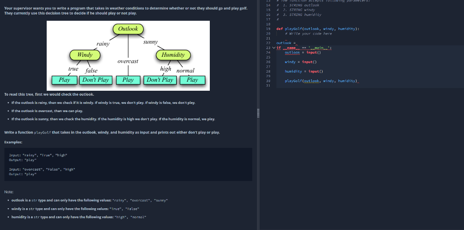Screen dimensions: 464x230
Task: Collapse the code fold chevron at line 23
Action: [x=273, y=48]
